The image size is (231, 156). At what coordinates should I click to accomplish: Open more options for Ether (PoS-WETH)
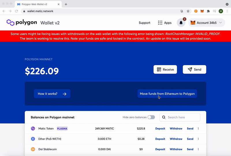[198, 139]
